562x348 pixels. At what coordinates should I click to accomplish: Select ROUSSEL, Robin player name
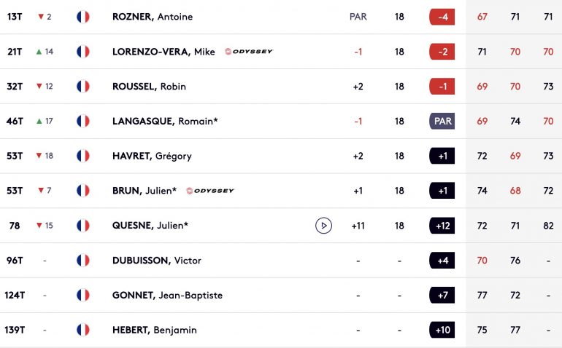(x=149, y=87)
